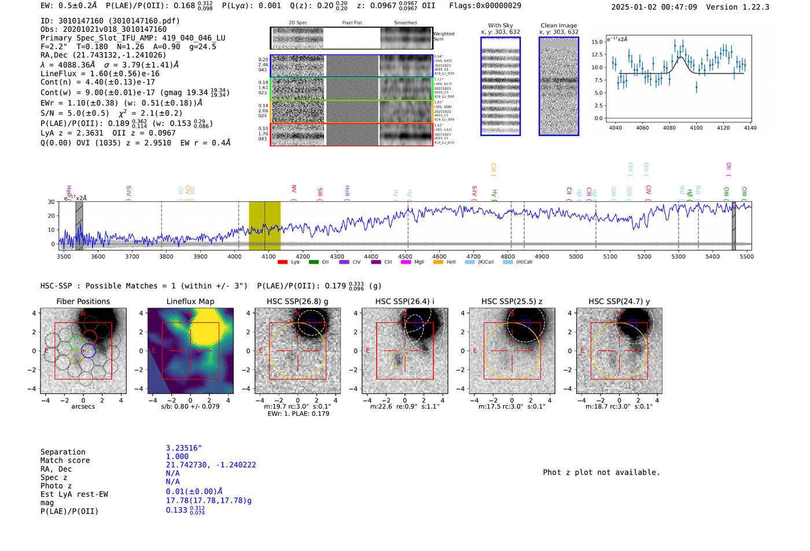Click the ID line "3010147160 (3010147160.pdf)"

(x=111, y=21)
